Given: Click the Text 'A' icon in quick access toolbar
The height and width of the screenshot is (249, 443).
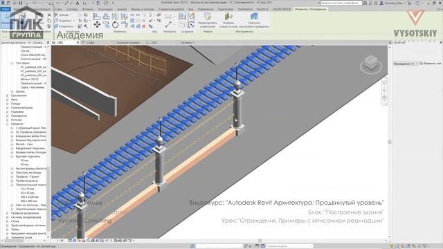Looking at the screenshot, I should [77, 3].
